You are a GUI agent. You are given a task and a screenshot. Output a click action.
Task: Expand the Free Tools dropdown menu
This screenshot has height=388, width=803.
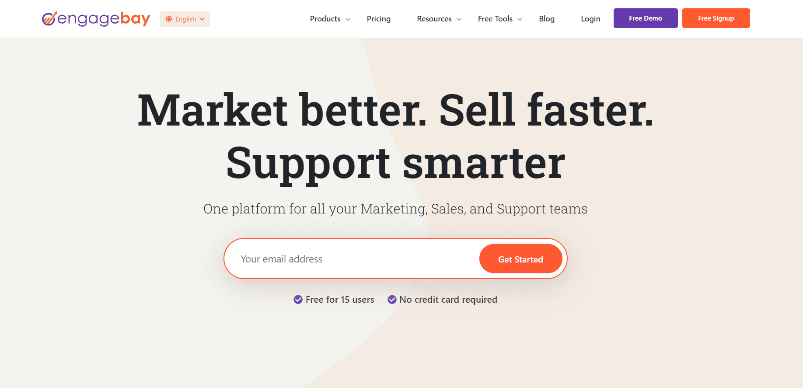coord(495,19)
